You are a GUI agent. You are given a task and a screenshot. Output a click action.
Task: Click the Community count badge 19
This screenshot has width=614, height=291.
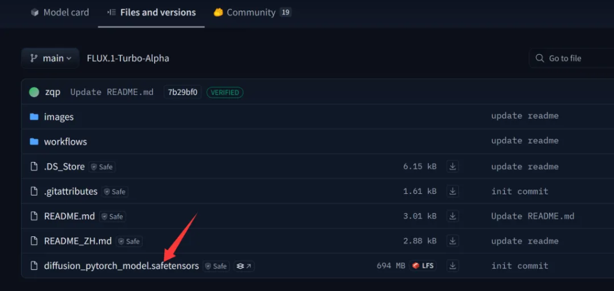click(285, 12)
